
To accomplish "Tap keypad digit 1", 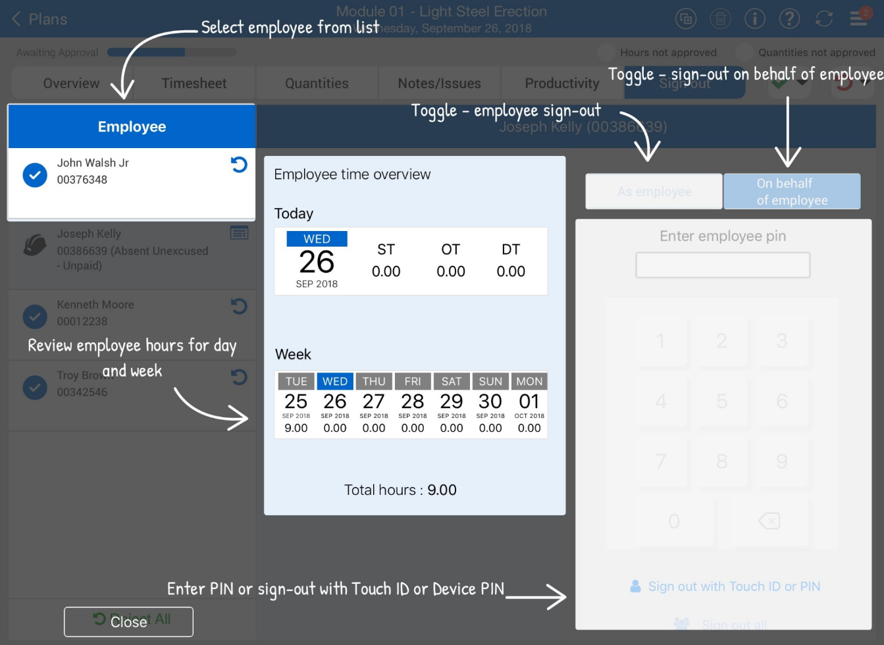I will pyautogui.click(x=661, y=341).
